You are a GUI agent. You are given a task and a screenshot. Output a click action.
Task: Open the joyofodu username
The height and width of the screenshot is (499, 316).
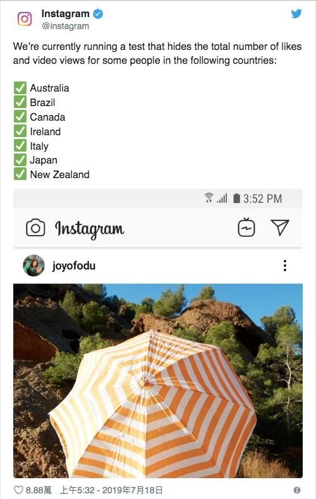(74, 266)
